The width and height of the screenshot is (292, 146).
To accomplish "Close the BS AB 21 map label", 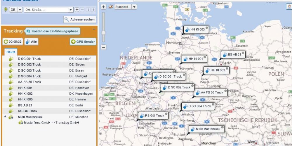I will click(243, 53).
